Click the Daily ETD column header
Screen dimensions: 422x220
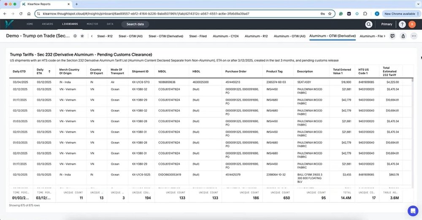19,72
